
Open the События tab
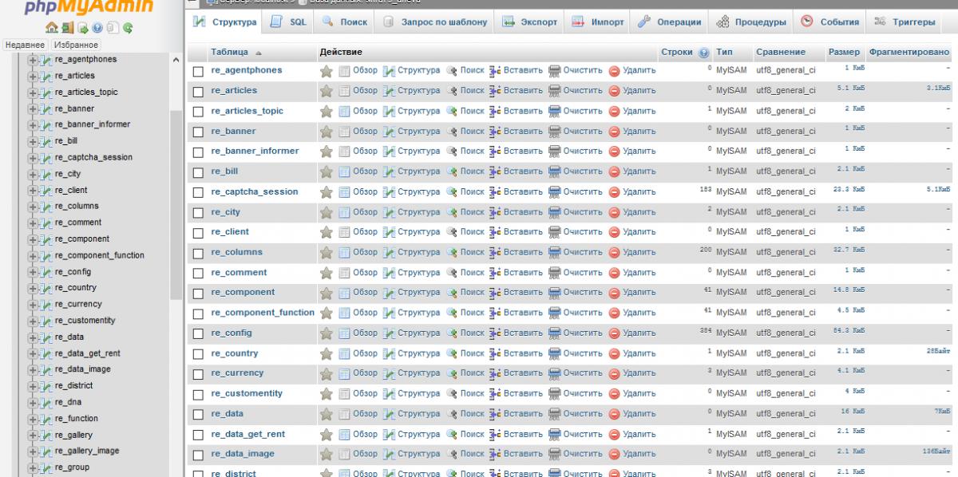[x=829, y=22]
